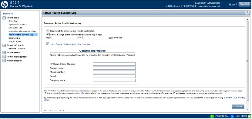Click the HP Support Case Number field
This screenshot has height=119, width=252.
[x=114, y=64]
